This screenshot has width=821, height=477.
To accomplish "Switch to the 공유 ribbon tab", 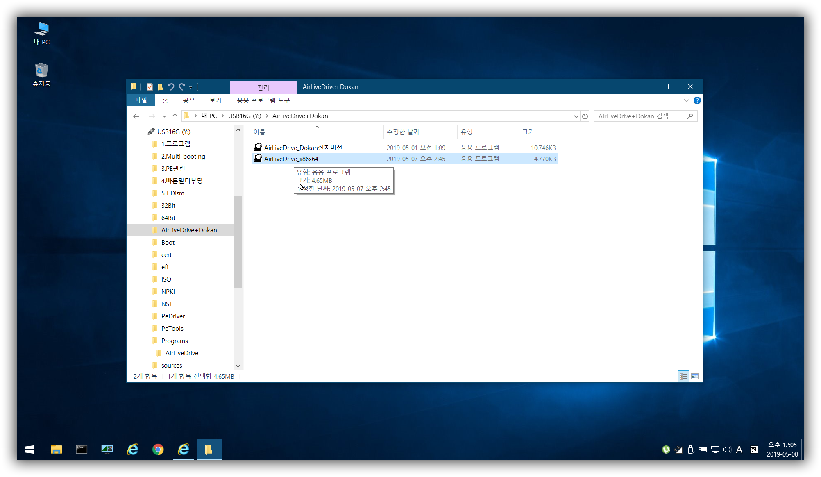I will pos(188,100).
